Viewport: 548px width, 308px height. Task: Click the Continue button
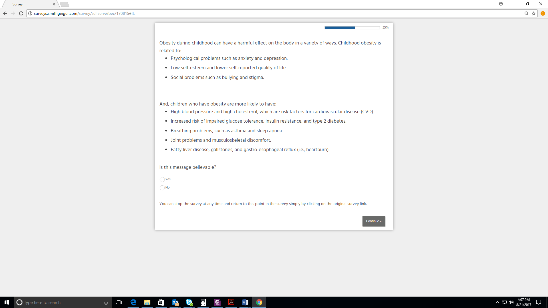coord(374,221)
